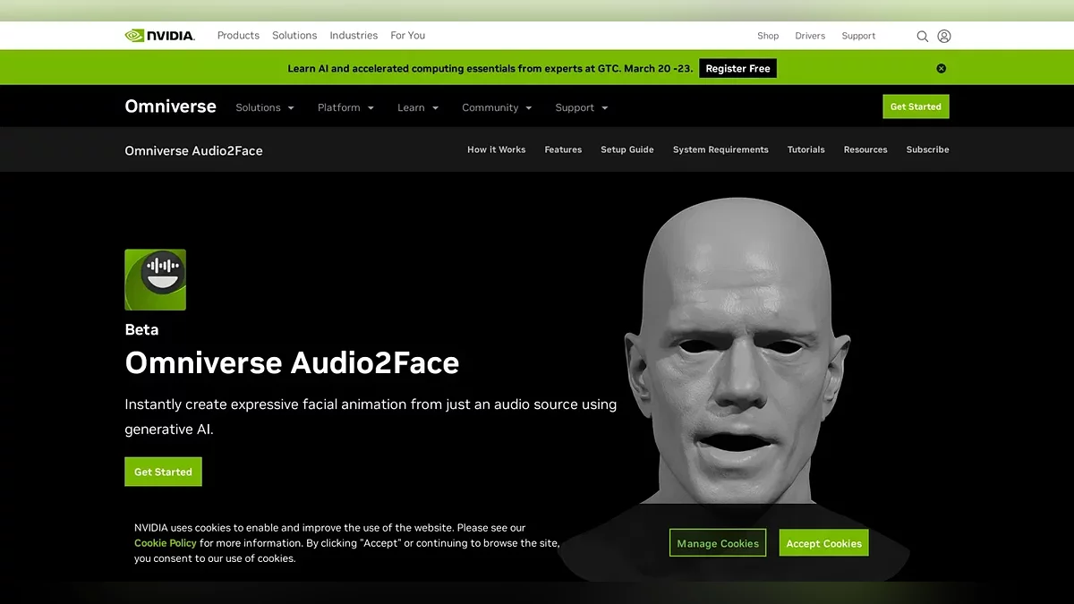Open the Support dropdown in Omniverse bar
The image size is (1074, 604).
coord(581,107)
